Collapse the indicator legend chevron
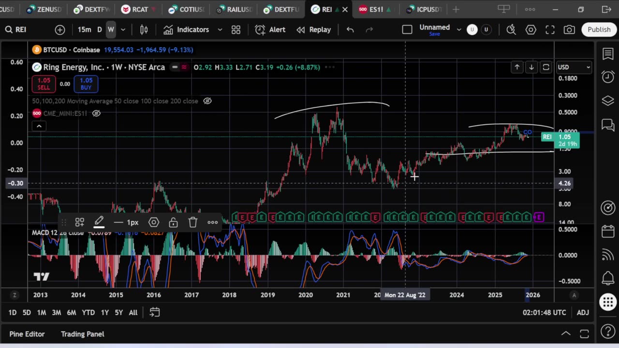 pos(39,126)
